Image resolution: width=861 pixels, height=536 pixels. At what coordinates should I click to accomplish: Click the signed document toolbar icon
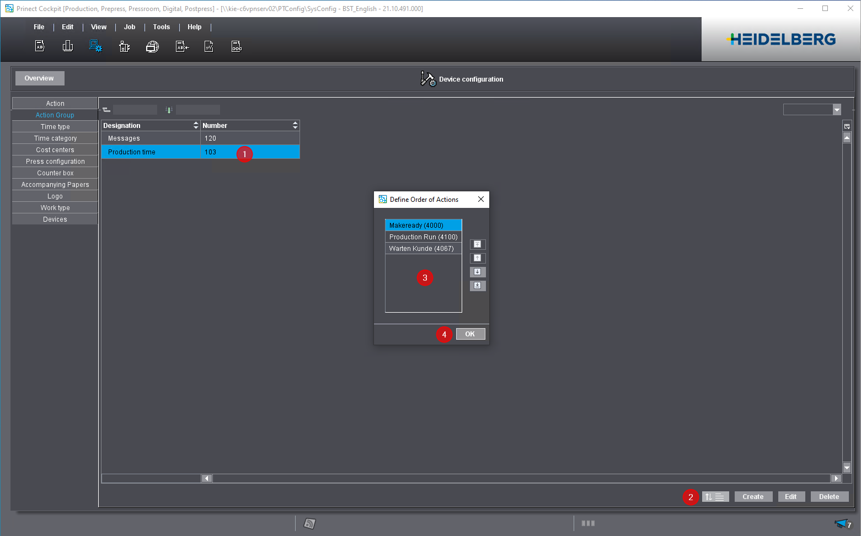coord(209,46)
